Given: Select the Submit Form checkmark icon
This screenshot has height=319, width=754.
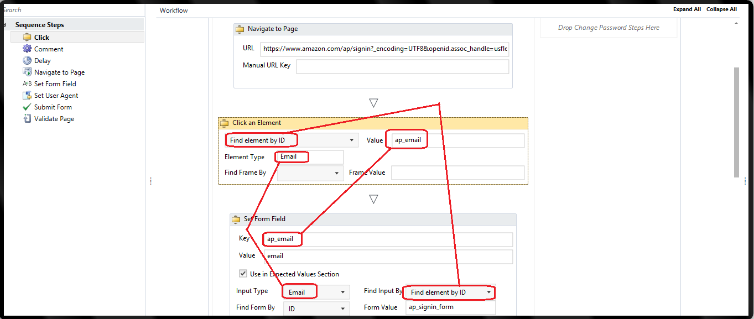Looking at the screenshot, I should (27, 107).
